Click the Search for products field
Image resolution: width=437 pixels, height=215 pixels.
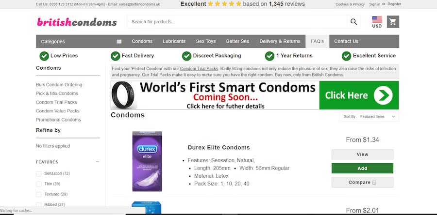pyautogui.click(x=237, y=22)
